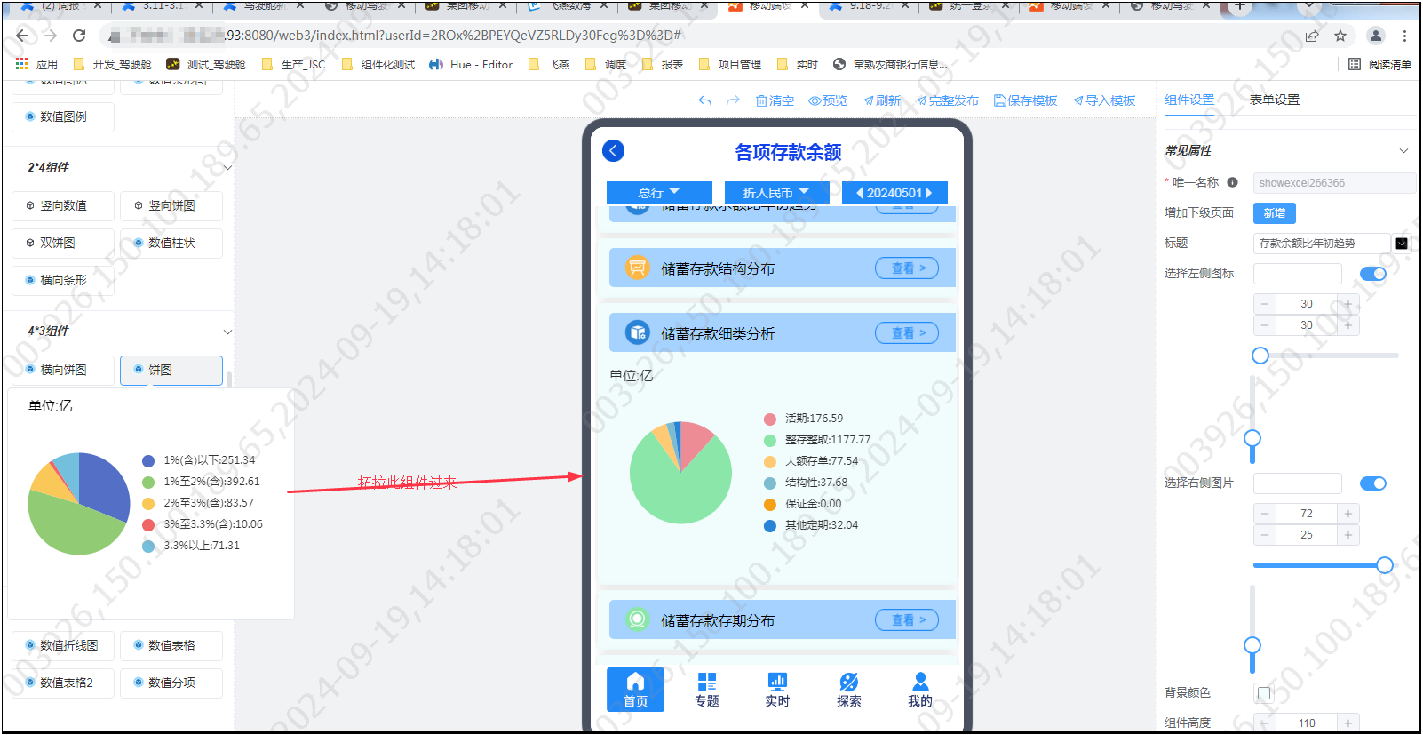1423x735 pixels.
Task: Reload the browser page
Action: pos(79,36)
